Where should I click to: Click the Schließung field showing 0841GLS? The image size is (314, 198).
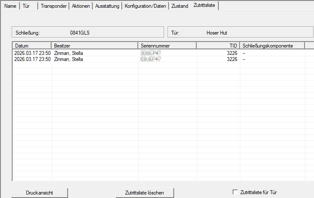(88, 32)
